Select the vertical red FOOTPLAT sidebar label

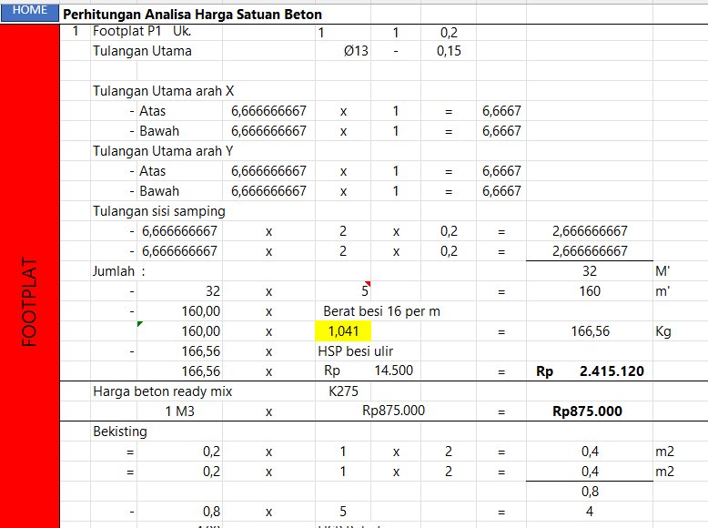[x=29, y=302]
